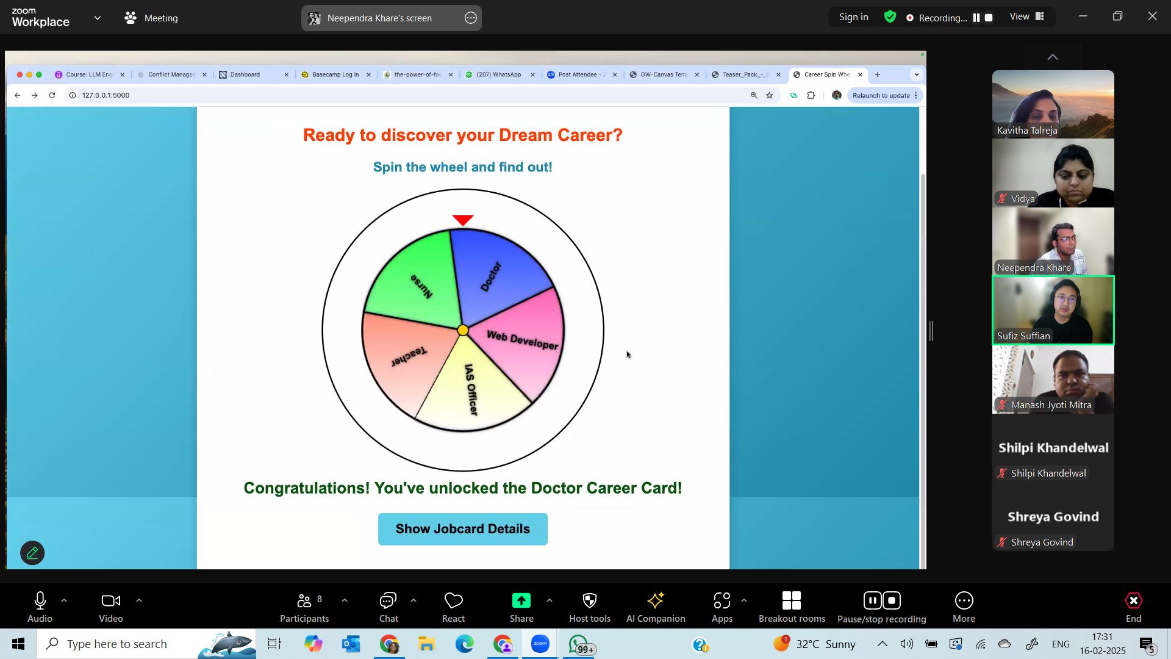Open Host tools shield icon
Screen dimensions: 1171x659
click(590, 601)
